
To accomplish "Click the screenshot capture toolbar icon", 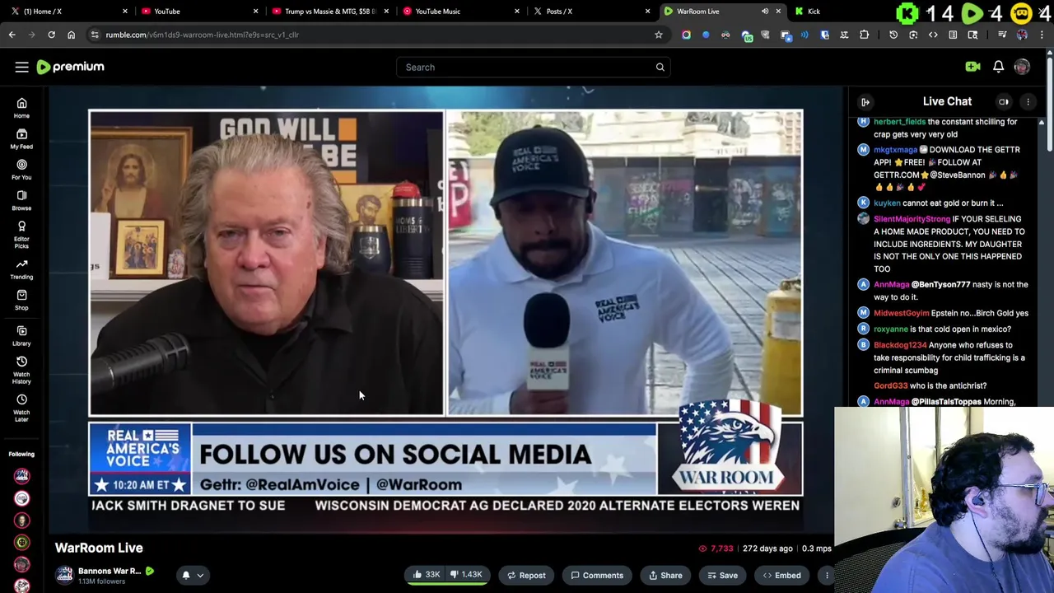I will pyautogui.click(x=913, y=35).
